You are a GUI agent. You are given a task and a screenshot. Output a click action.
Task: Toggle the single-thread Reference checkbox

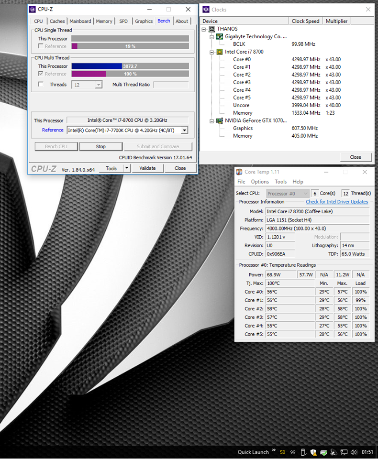41,46
